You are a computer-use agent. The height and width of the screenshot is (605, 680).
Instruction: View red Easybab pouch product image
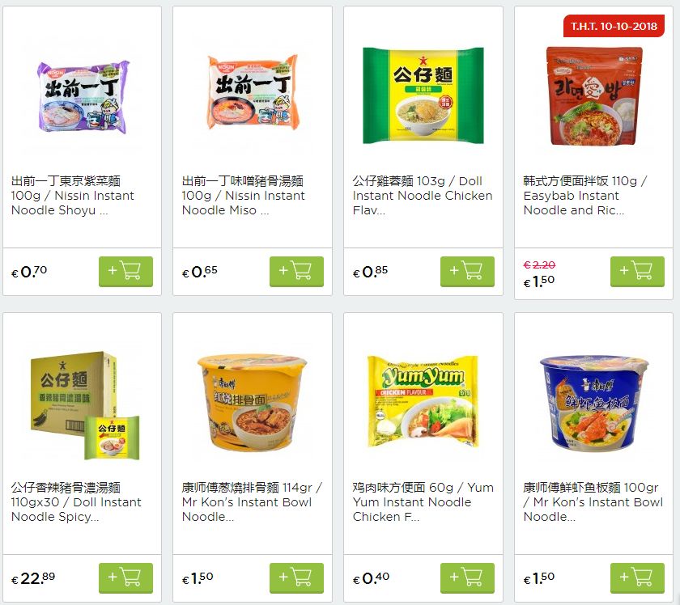(x=593, y=95)
